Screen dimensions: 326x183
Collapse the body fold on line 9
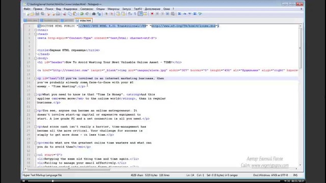(36, 58)
